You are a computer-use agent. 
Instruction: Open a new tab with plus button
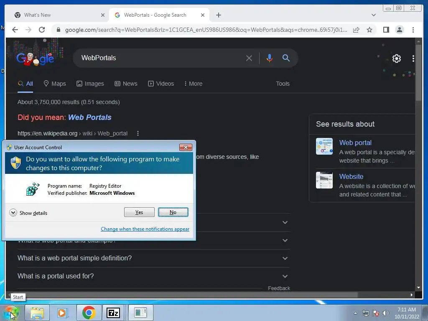pyautogui.click(x=218, y=15)
